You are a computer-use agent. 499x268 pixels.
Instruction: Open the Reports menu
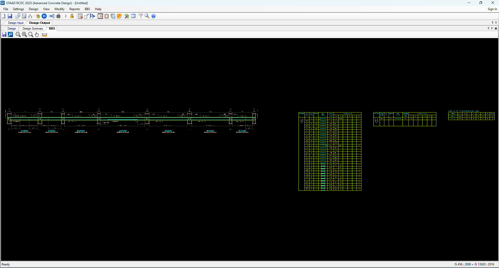point(74,9)
